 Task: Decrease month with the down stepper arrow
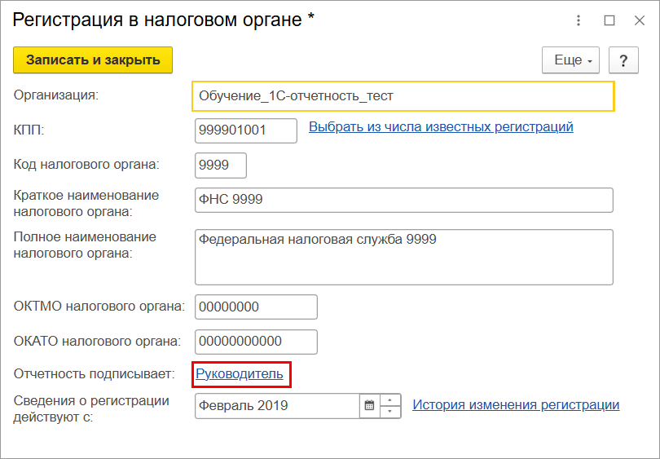click(x=390, y=412)
